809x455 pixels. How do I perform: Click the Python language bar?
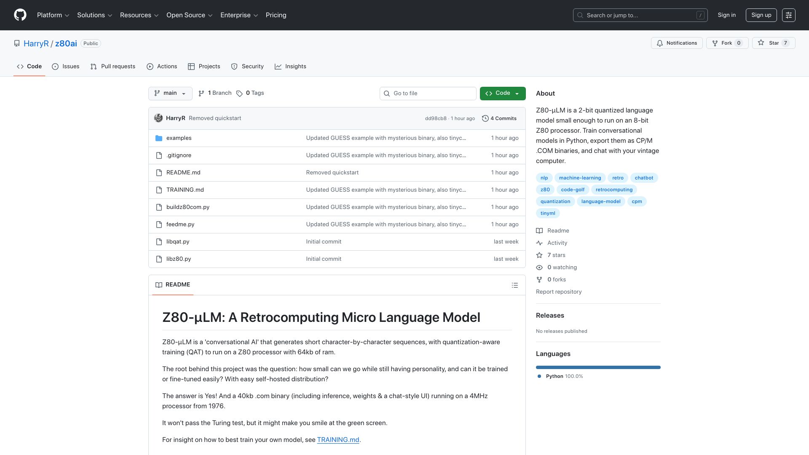598,367
